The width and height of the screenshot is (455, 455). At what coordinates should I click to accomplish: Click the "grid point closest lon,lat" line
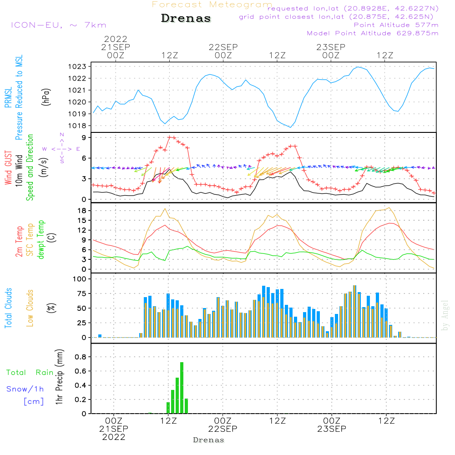click(x=336, y=17)
